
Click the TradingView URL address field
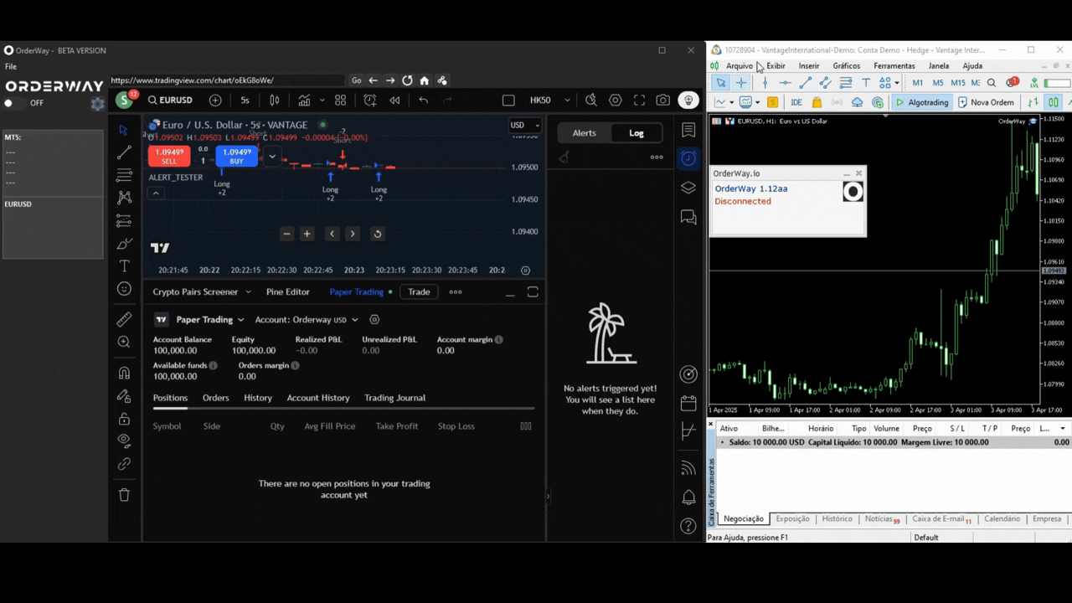[x=227, y=80]
